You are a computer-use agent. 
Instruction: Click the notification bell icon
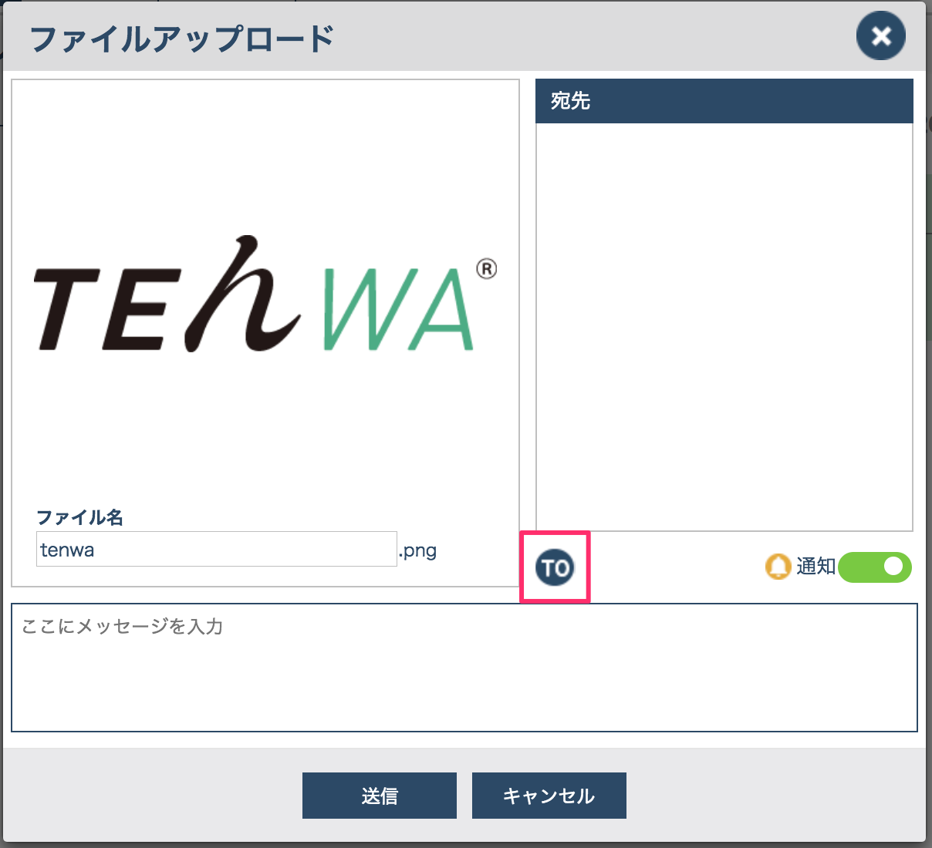pyautogui.click(x=778, y=567)
